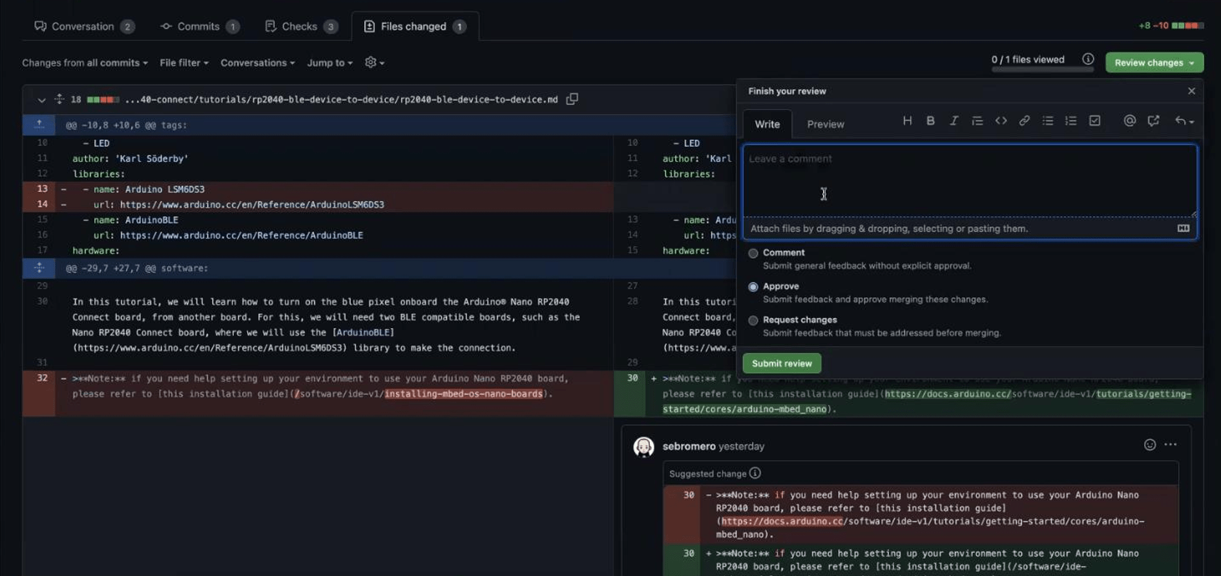
Task: Insert code snippet with code icon
Action: (x=1001, y=121)
